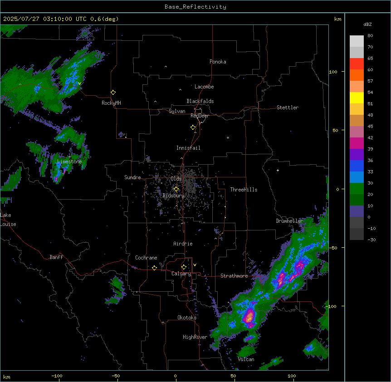The width and height of the screenshot is (391, 382).
Task: Click the Didsbury city label
Action: pos(174,196)
